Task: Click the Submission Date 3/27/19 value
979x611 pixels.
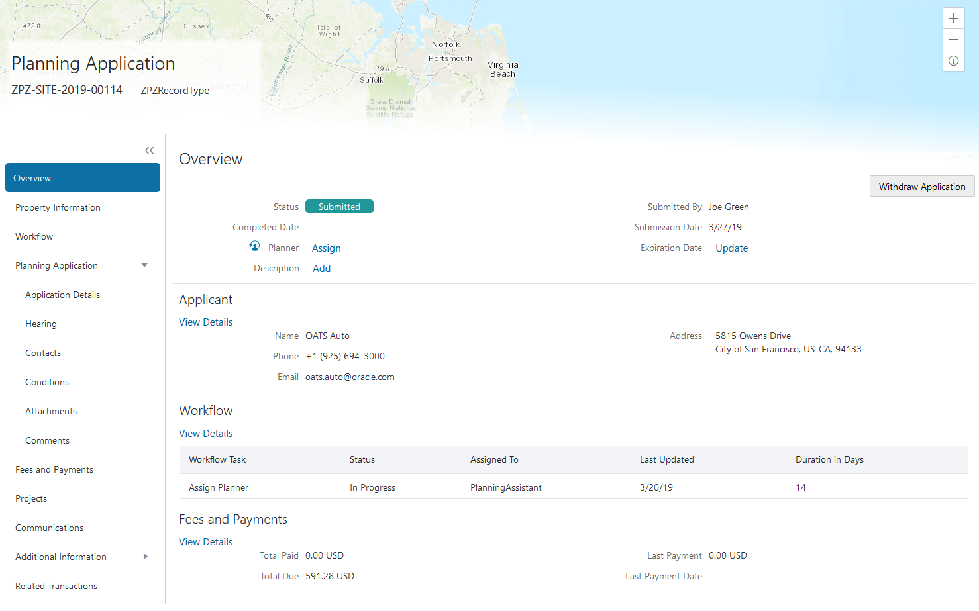Action: 725,227
